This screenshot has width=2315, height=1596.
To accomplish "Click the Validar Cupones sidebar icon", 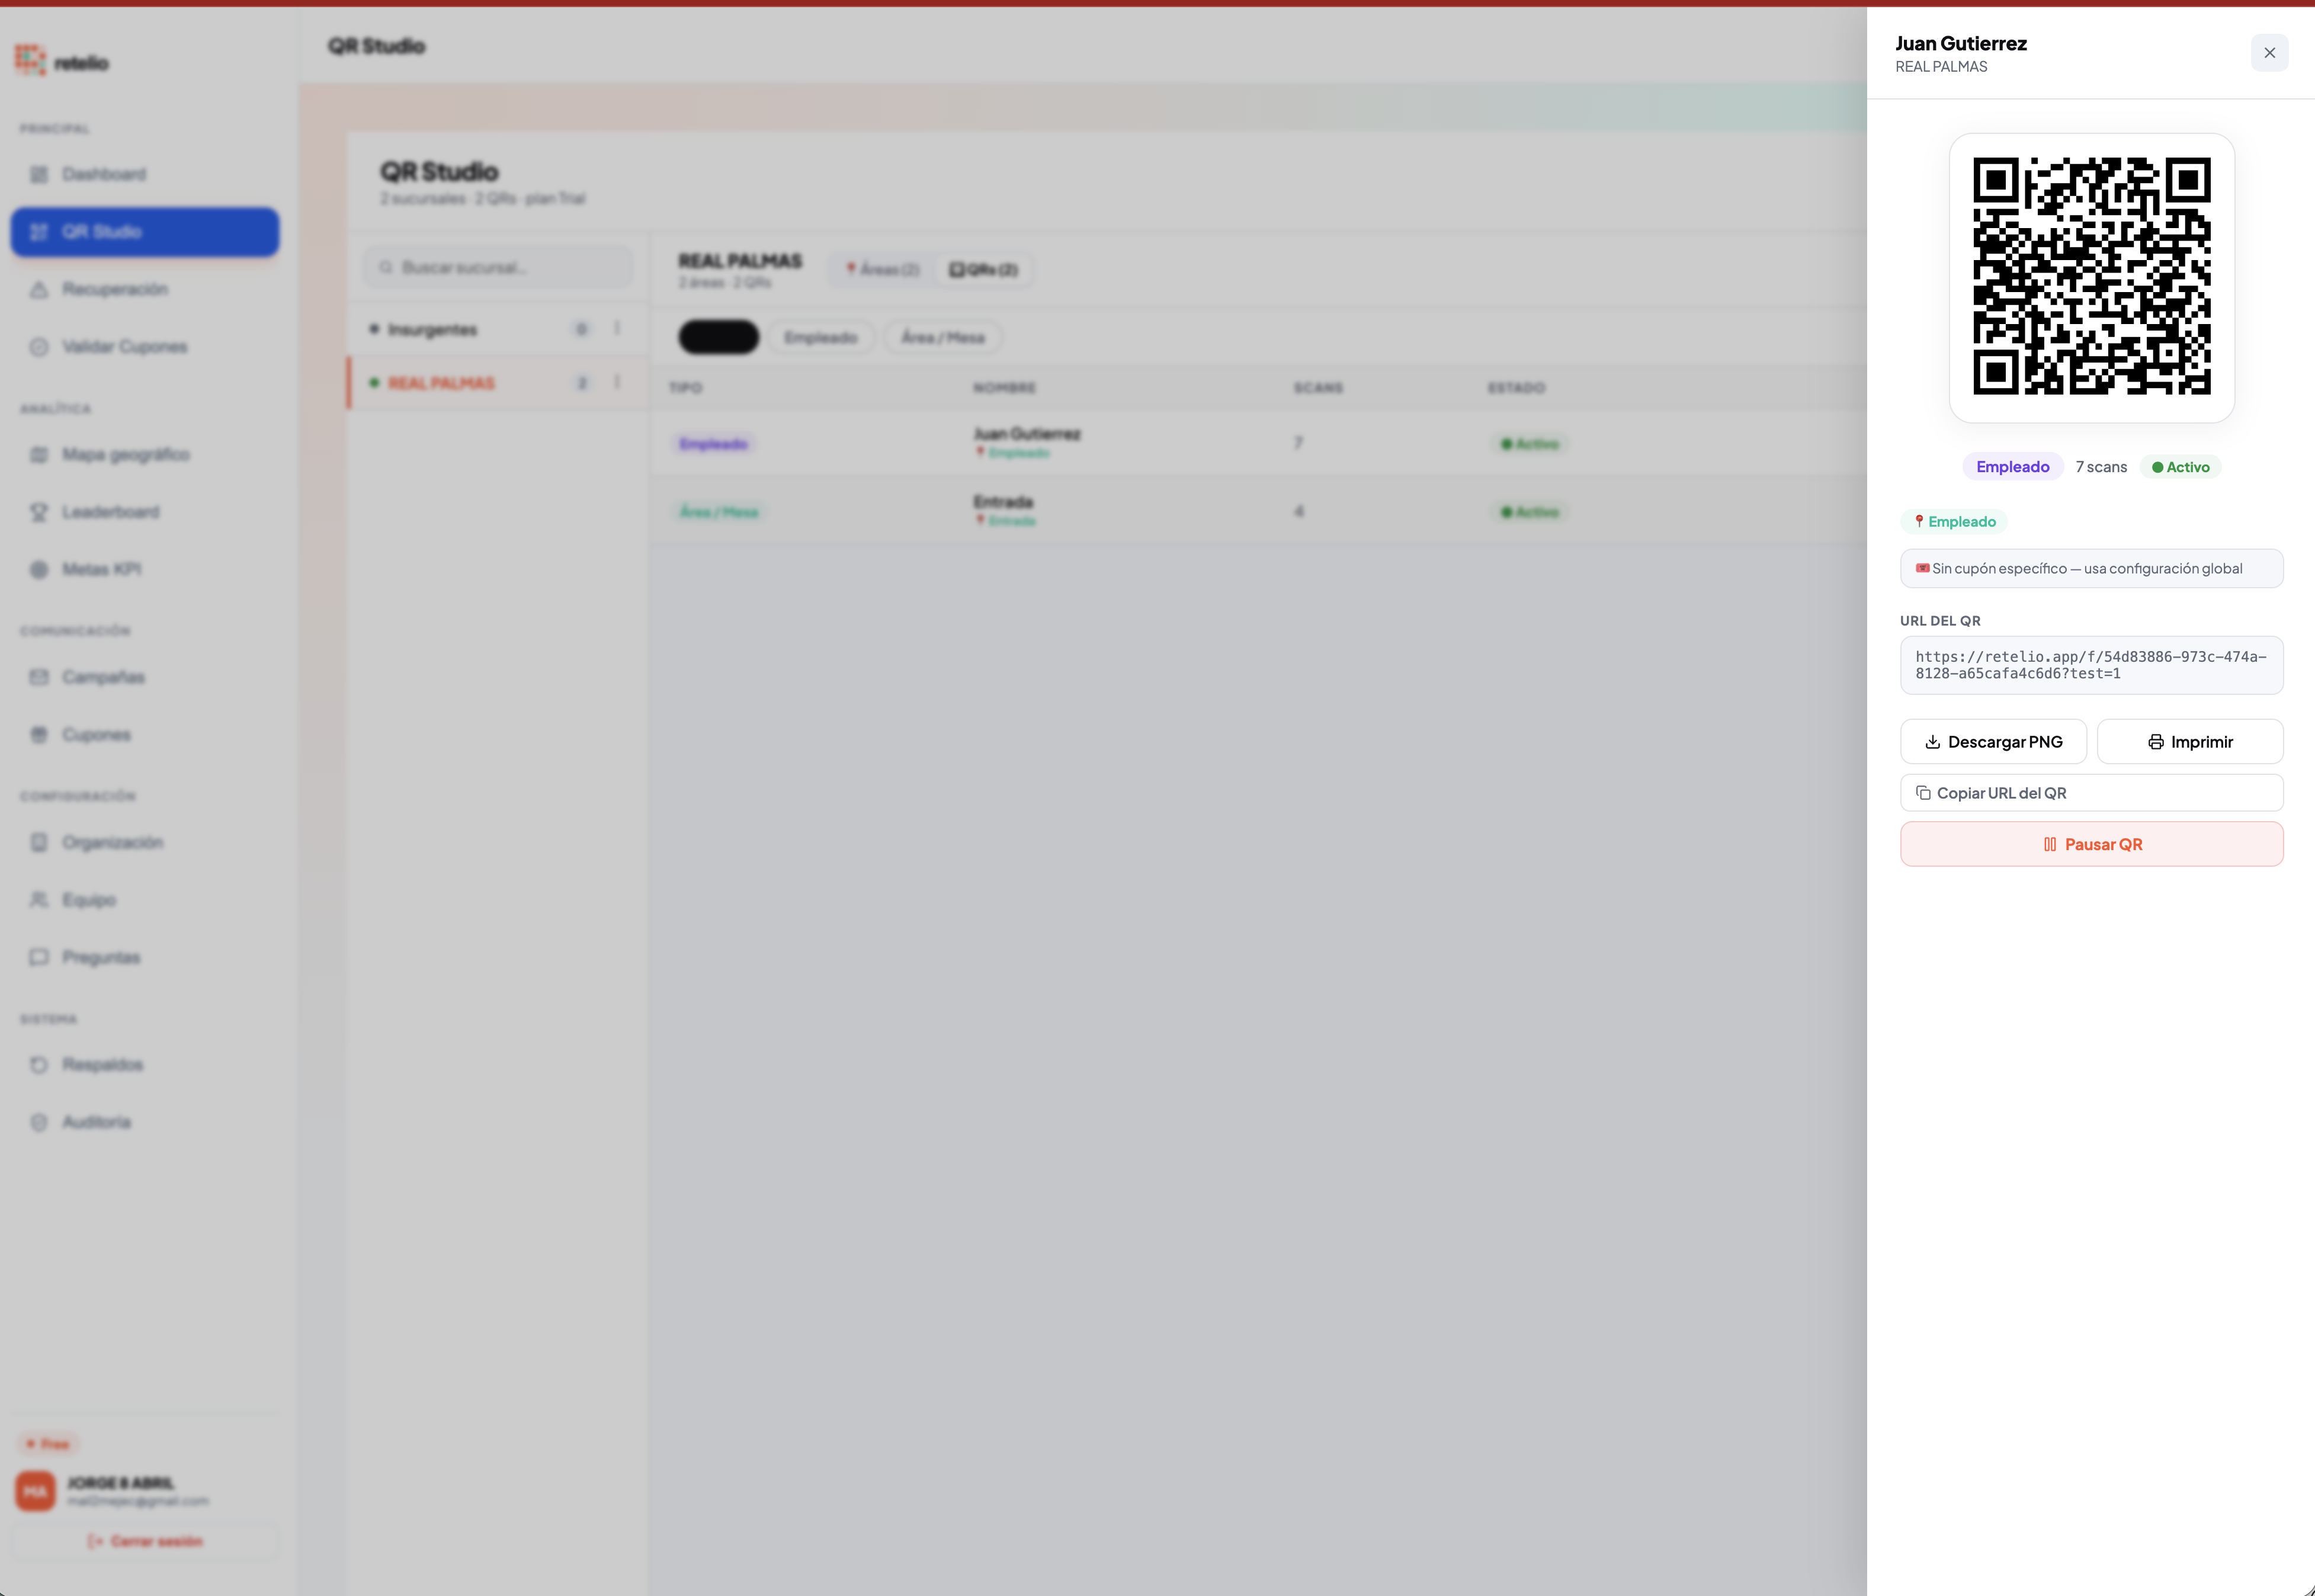I will [39, 347].
